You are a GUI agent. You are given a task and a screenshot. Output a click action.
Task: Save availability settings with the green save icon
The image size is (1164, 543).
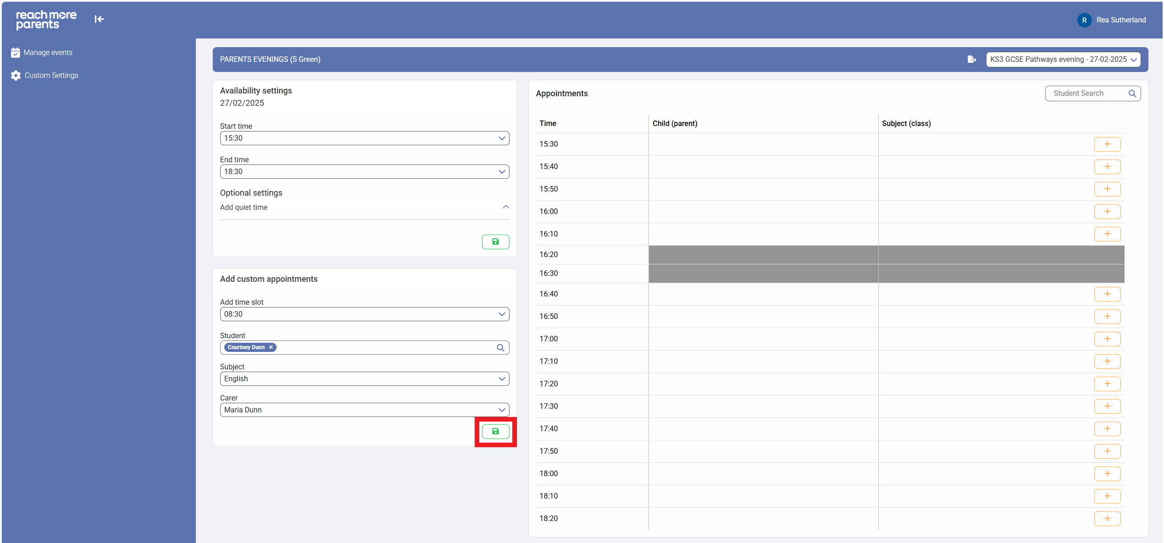[495, 241]
